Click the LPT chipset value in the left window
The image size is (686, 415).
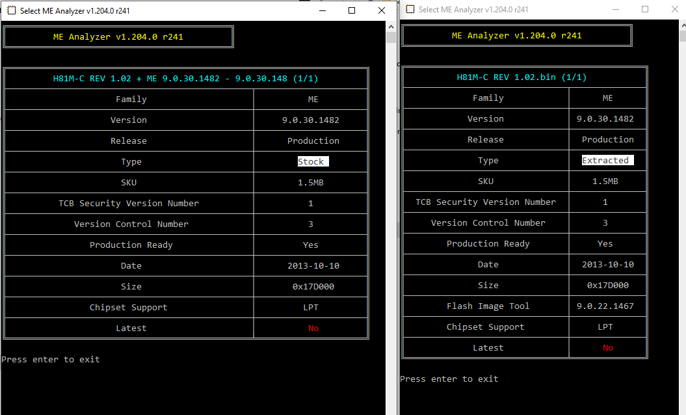point(311,307)
